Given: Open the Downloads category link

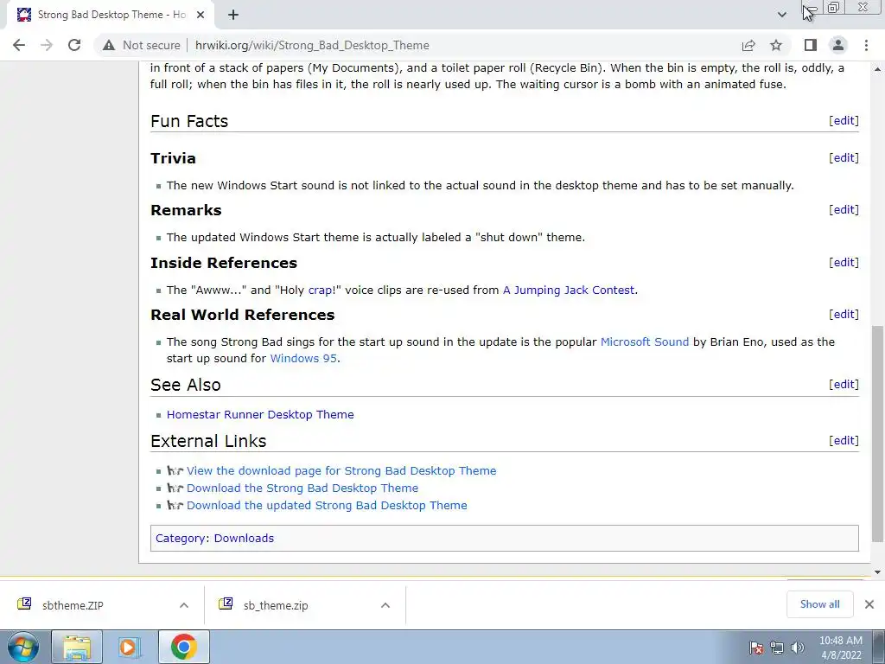Looking at the screenshot, I should coord(244,538).
